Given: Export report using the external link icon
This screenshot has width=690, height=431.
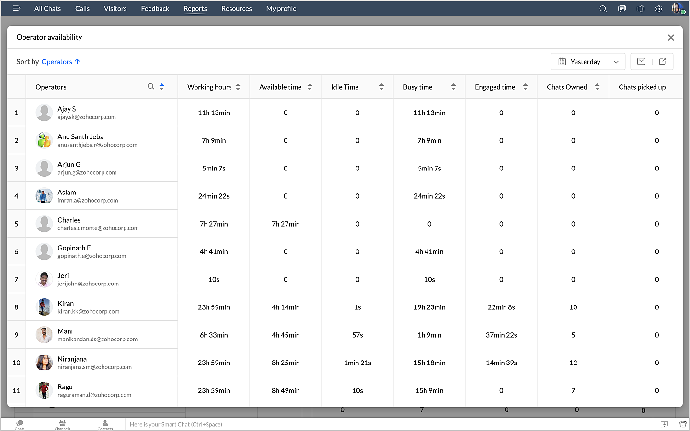Looking at the screenshot, I should (662, 61).
